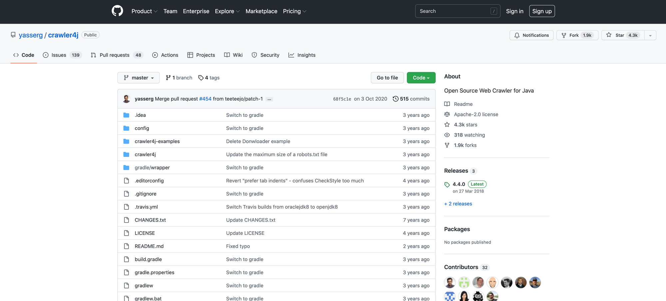The width and height of the screenshot is (666, 301).
Task: Click the scales icon beside Apache-2.0 license
Action: (447, 114)
